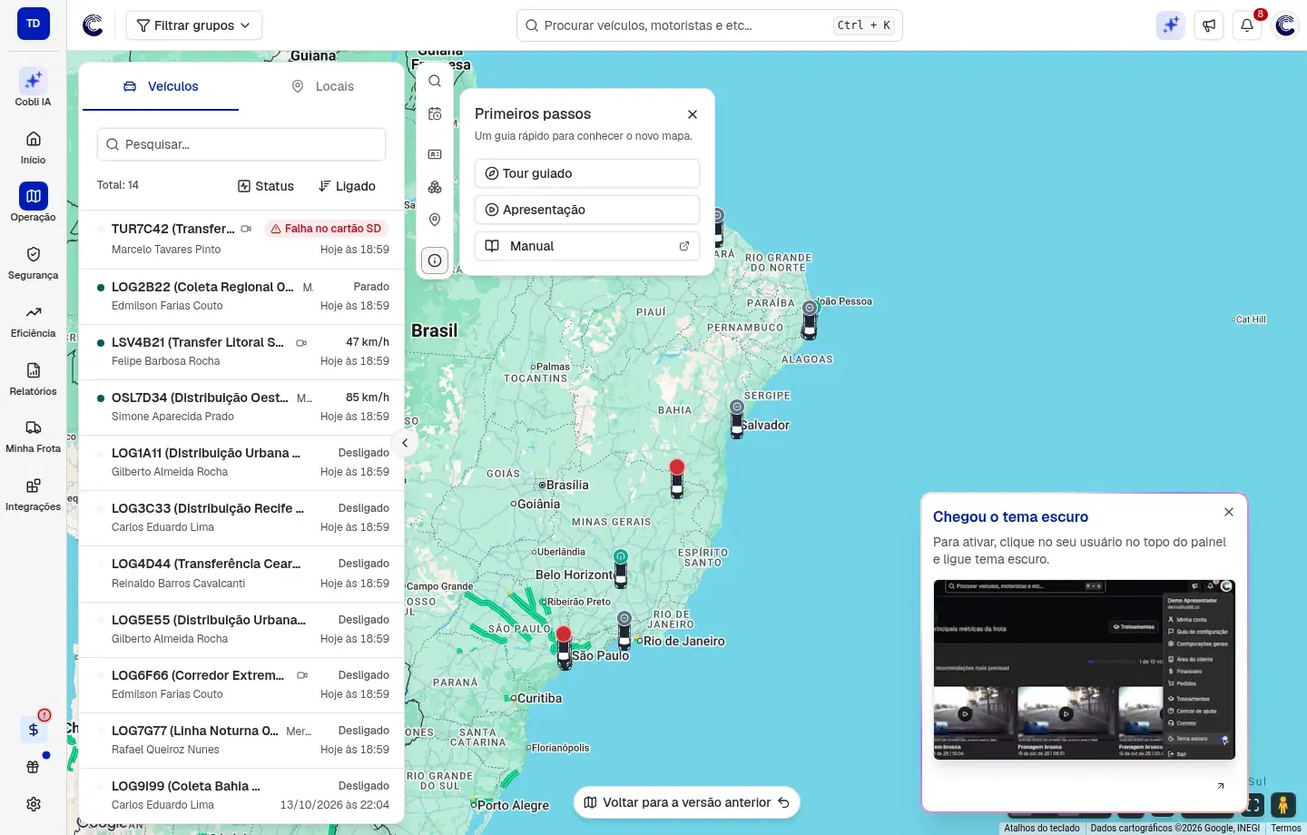1307x835 pixels.
Task: Open settings gear in the sidebar
Action: pyautogui.click(x=34, y=804)
